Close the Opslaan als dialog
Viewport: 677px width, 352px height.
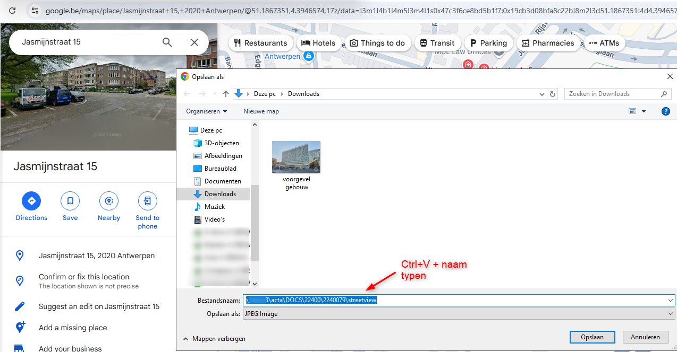click(x=670, y=77)
